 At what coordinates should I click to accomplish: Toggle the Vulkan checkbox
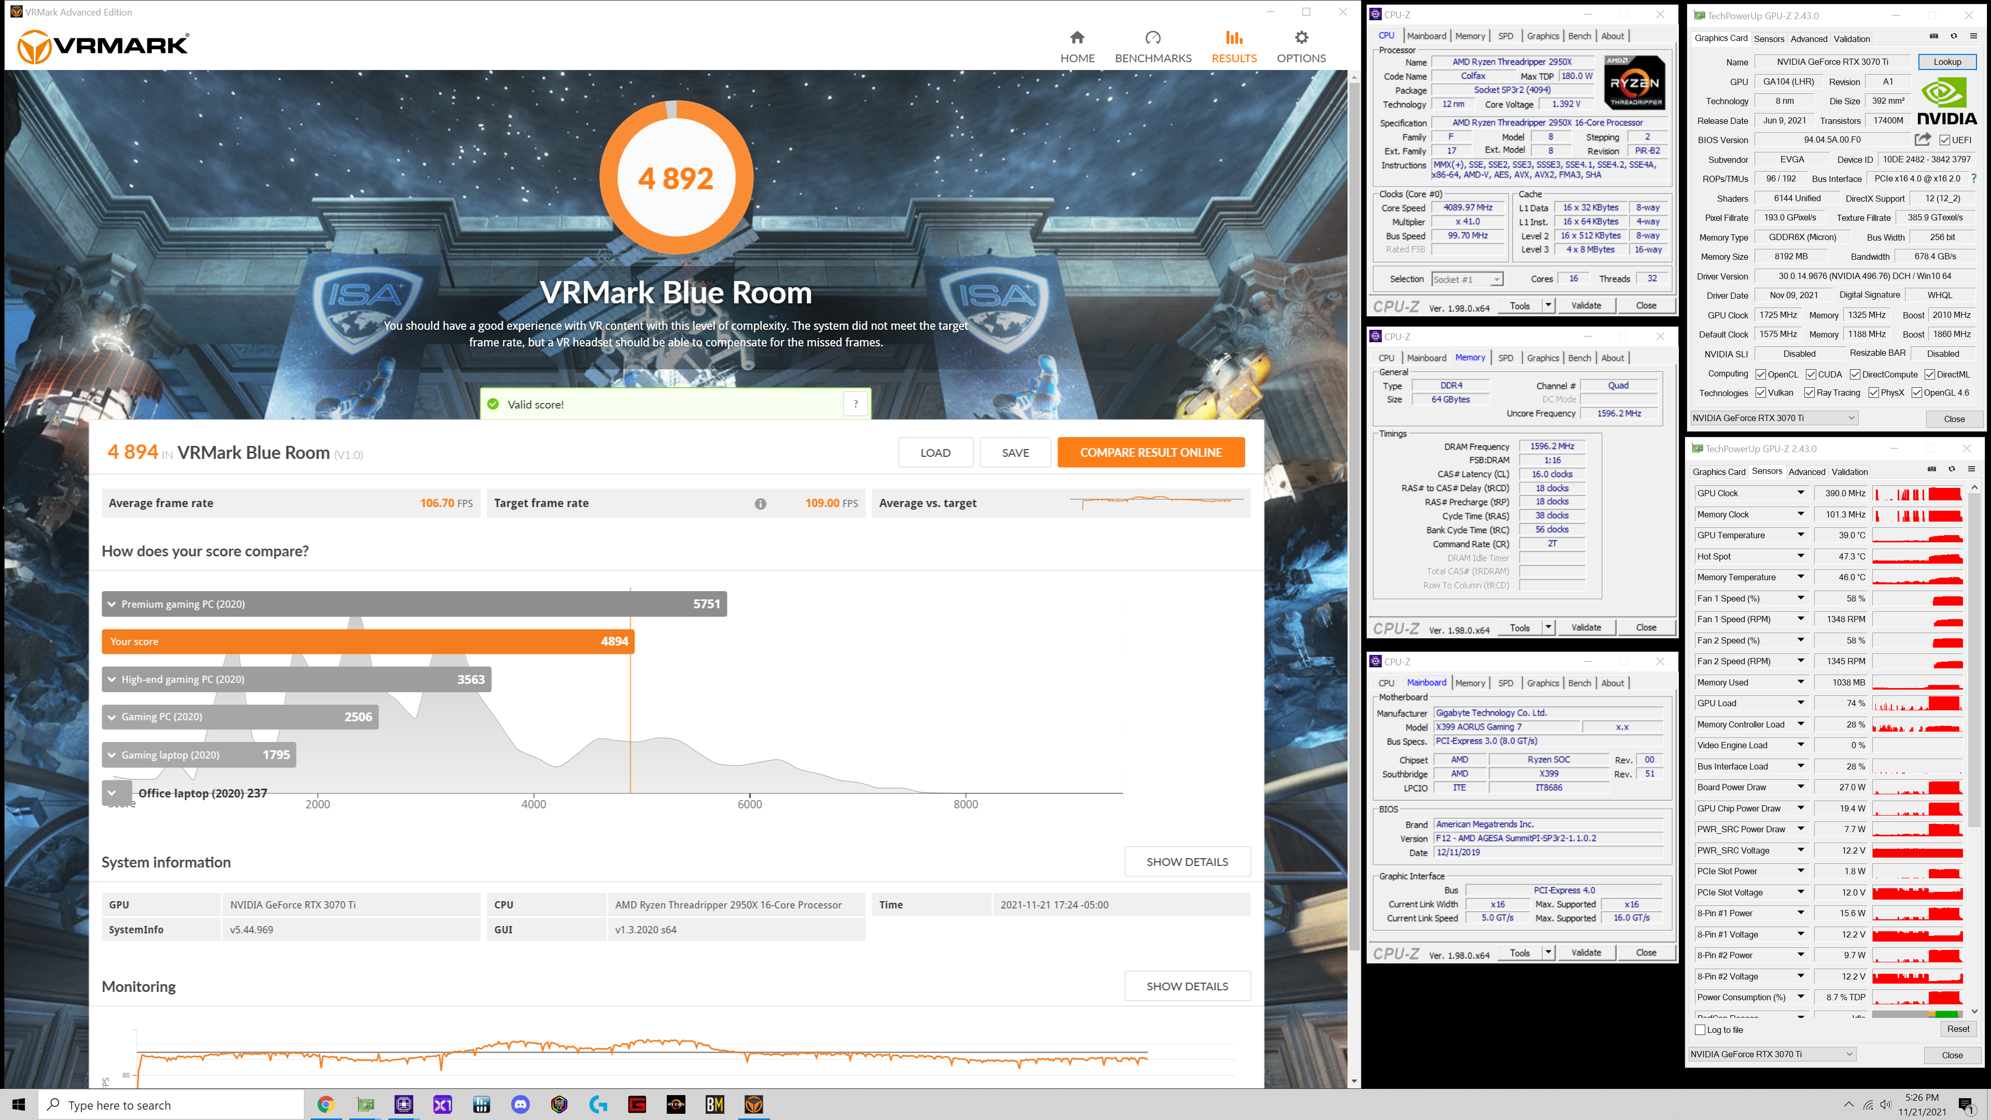pyautogui.click(x=1761, y=393)
